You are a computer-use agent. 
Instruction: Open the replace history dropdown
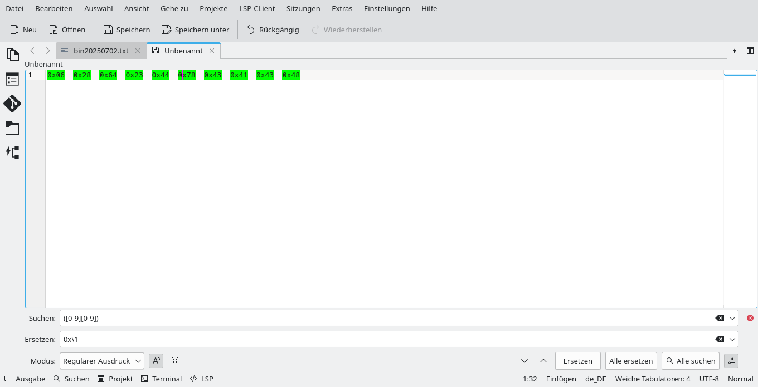(x=732, y=339)
